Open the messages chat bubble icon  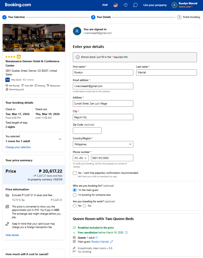135,5
